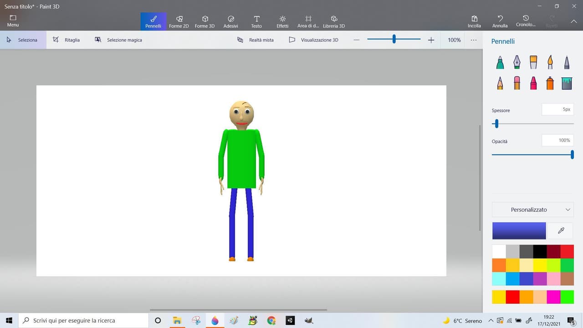583x328 pixels.
Task: Open the Cronologia history panel
Action: coord(526,21)
